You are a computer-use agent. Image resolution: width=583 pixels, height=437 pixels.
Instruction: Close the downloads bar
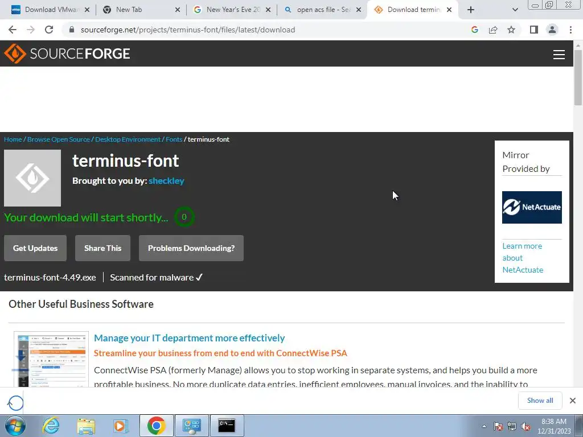pos(573,401)
